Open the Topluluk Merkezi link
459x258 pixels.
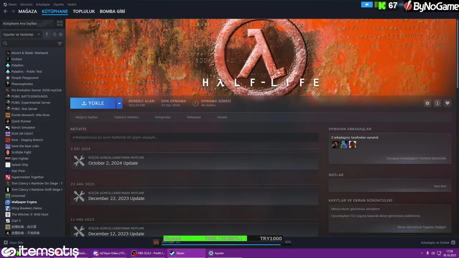click(126, 117)
